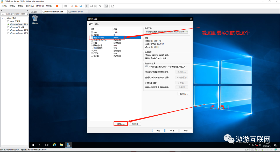Click the 高级(V)... button
280x152 pixels.
[184, 94]
